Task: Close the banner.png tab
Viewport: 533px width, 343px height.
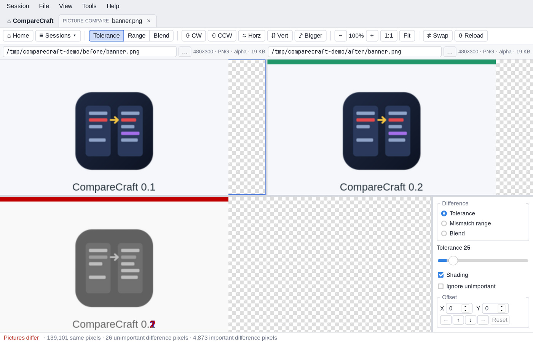Action: [x=149, y=21]
